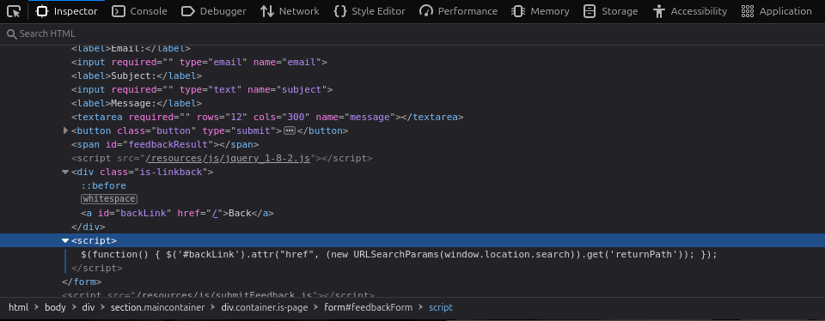Switch to the Debugger tab
This screenshot has height=321, width=825.
[x=213, y=11]
